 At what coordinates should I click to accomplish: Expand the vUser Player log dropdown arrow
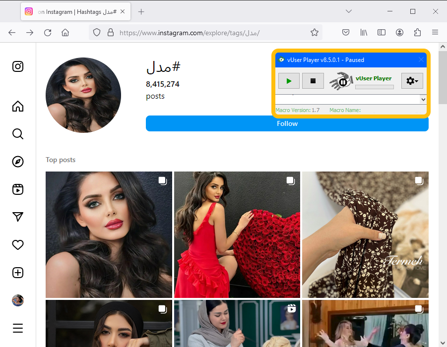pyautogui.click(x=423, y=100)
